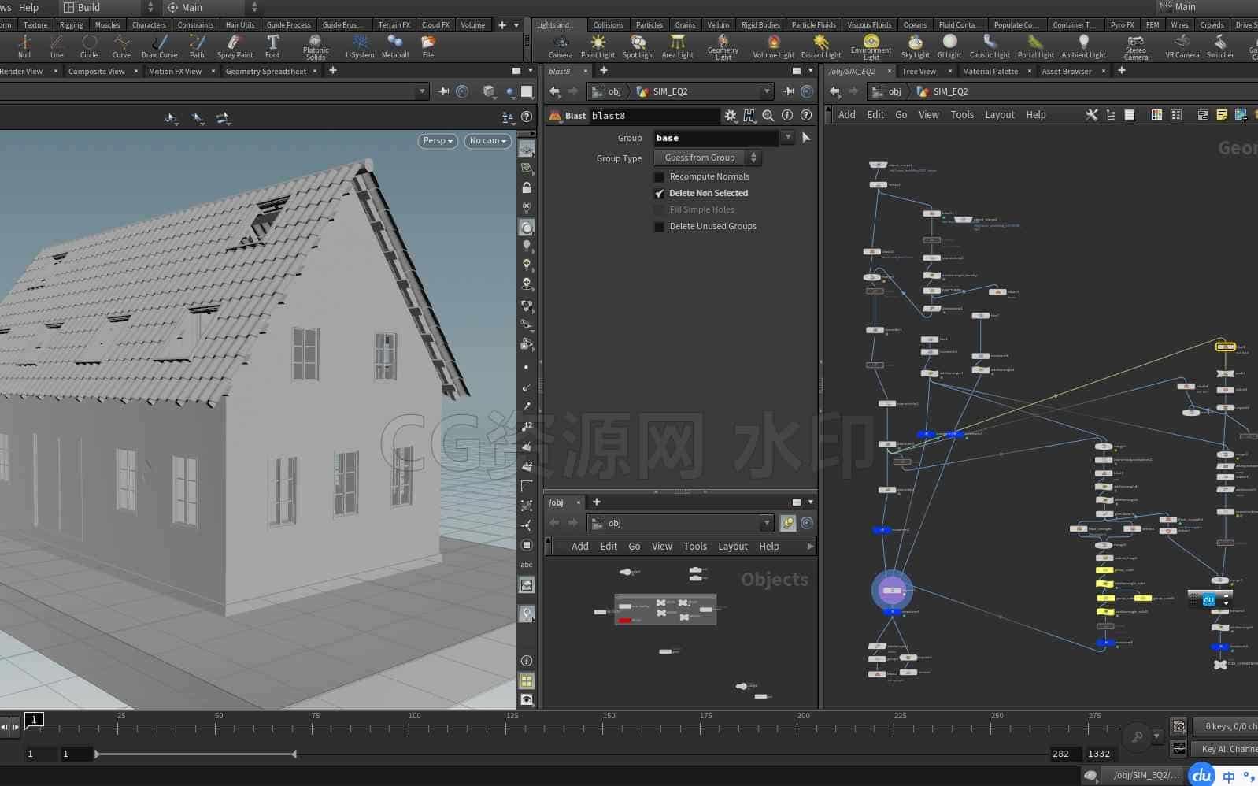Select the Draw Curve shelf tool
The width and height of the screenshot is (1258, 786).
[159, 46]
